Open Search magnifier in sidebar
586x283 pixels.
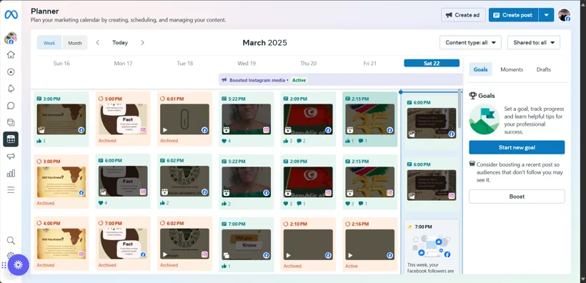pos(11,240)
